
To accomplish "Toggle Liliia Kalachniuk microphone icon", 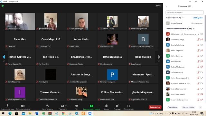I will [198, 34].
